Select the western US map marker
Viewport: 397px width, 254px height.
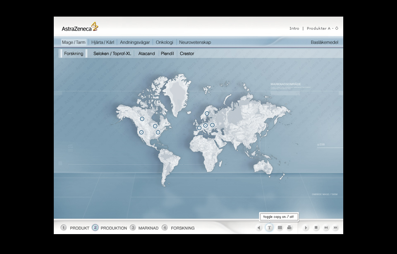point(141,132)
